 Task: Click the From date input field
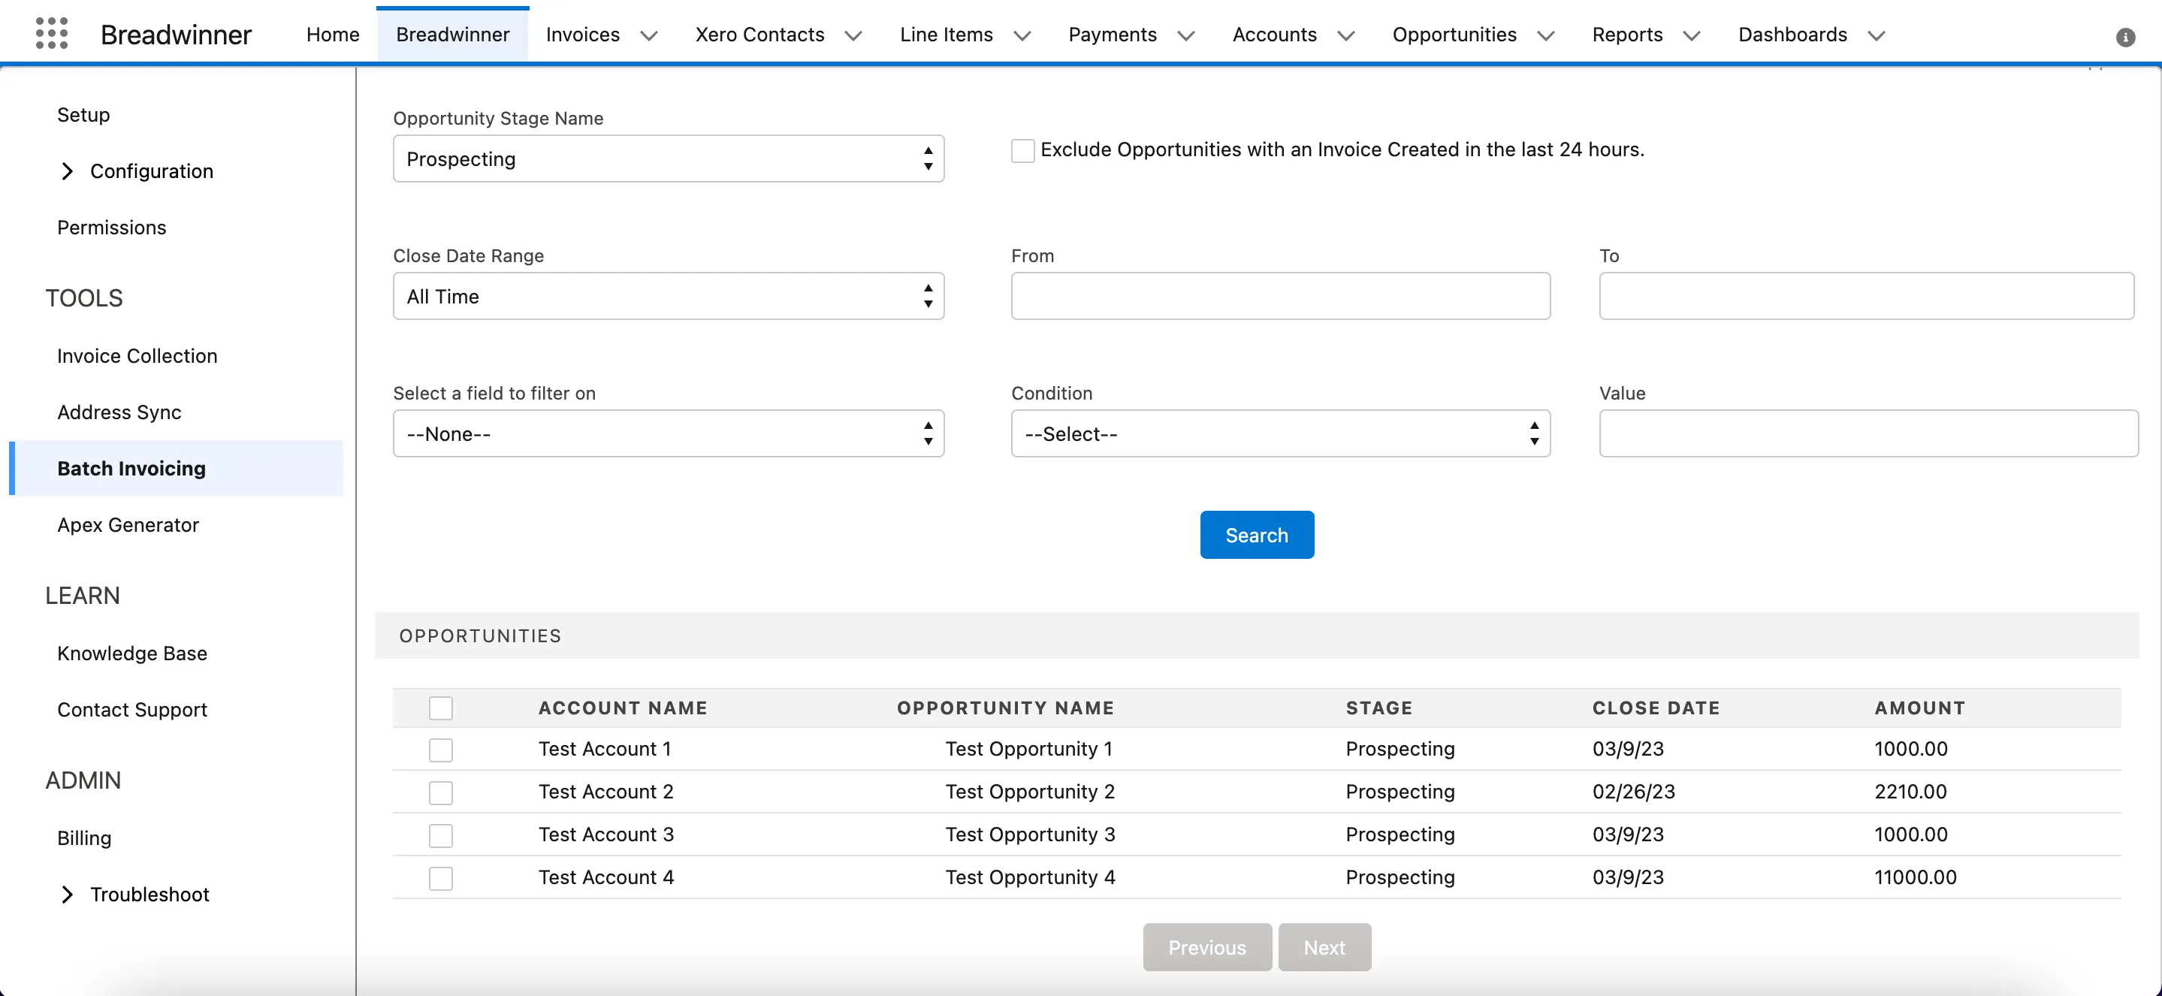tap(1281, 296)
